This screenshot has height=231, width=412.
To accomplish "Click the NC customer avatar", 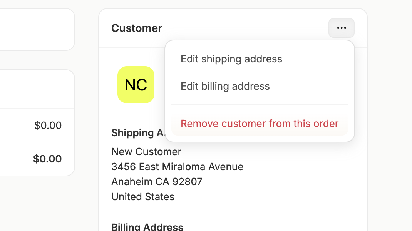I will click(136, 85).
